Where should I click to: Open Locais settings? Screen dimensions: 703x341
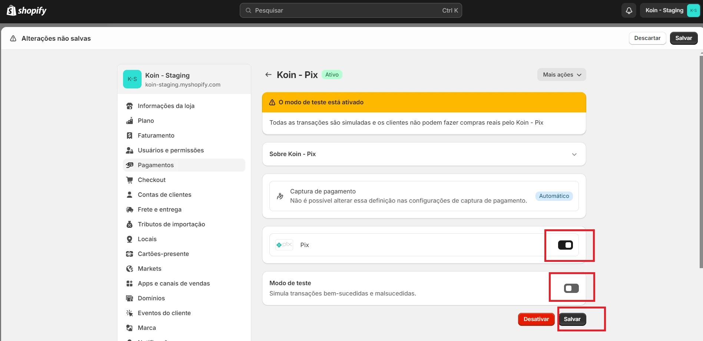tap(184, 239)
